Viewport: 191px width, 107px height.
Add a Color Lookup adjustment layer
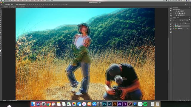pos(185,13)
